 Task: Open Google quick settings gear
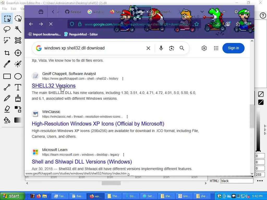point(204,48)
